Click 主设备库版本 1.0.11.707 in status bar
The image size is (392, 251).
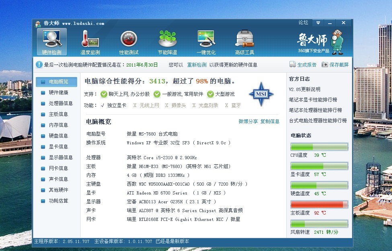click(x=123, y=241)
